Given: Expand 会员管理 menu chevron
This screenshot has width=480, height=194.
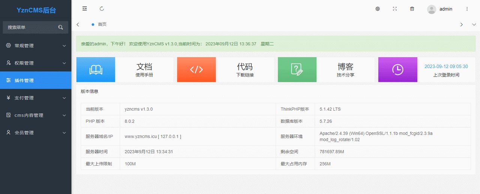Looking at the screenshot, I should pos(64,133).
